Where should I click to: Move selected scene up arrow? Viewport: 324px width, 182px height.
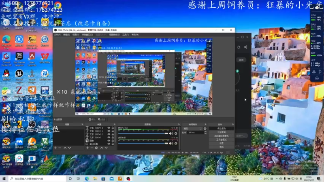[65, 148]
